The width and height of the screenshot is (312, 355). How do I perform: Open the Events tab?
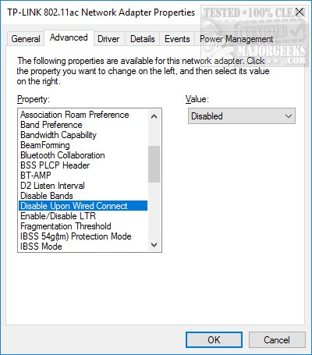(177, 39)
